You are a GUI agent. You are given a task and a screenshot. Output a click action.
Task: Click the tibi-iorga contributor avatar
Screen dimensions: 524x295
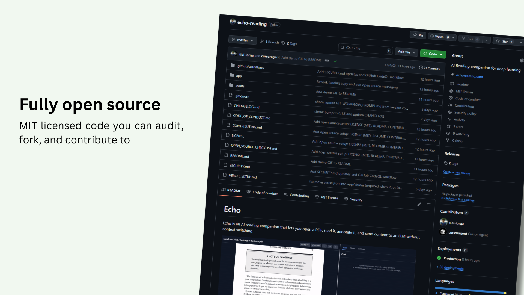[443, 222]
